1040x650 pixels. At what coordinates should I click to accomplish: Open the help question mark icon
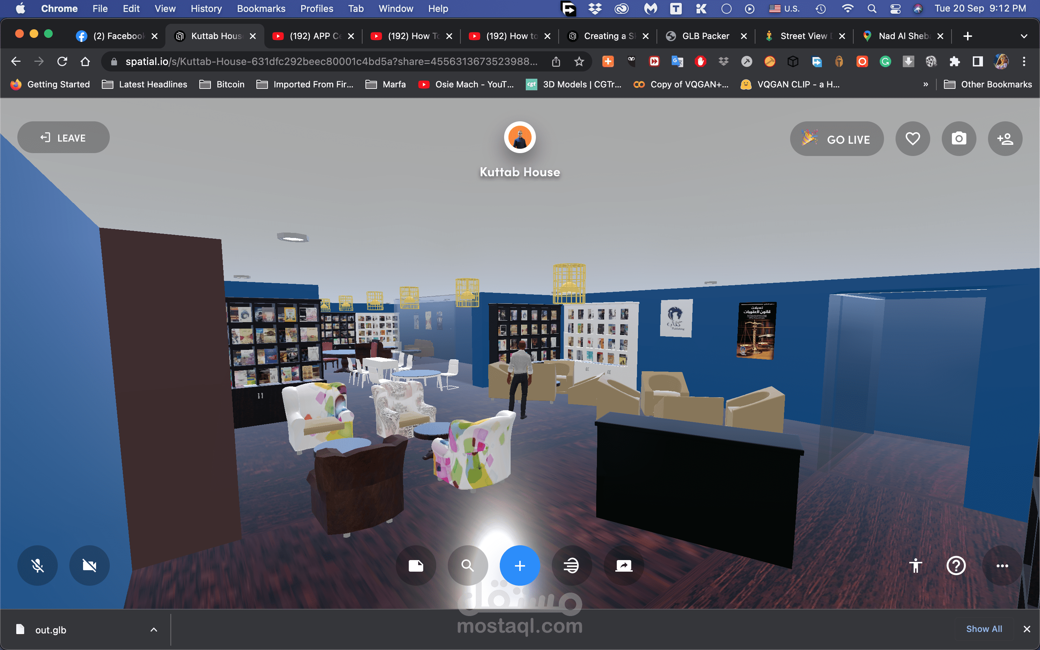point(956,566)
